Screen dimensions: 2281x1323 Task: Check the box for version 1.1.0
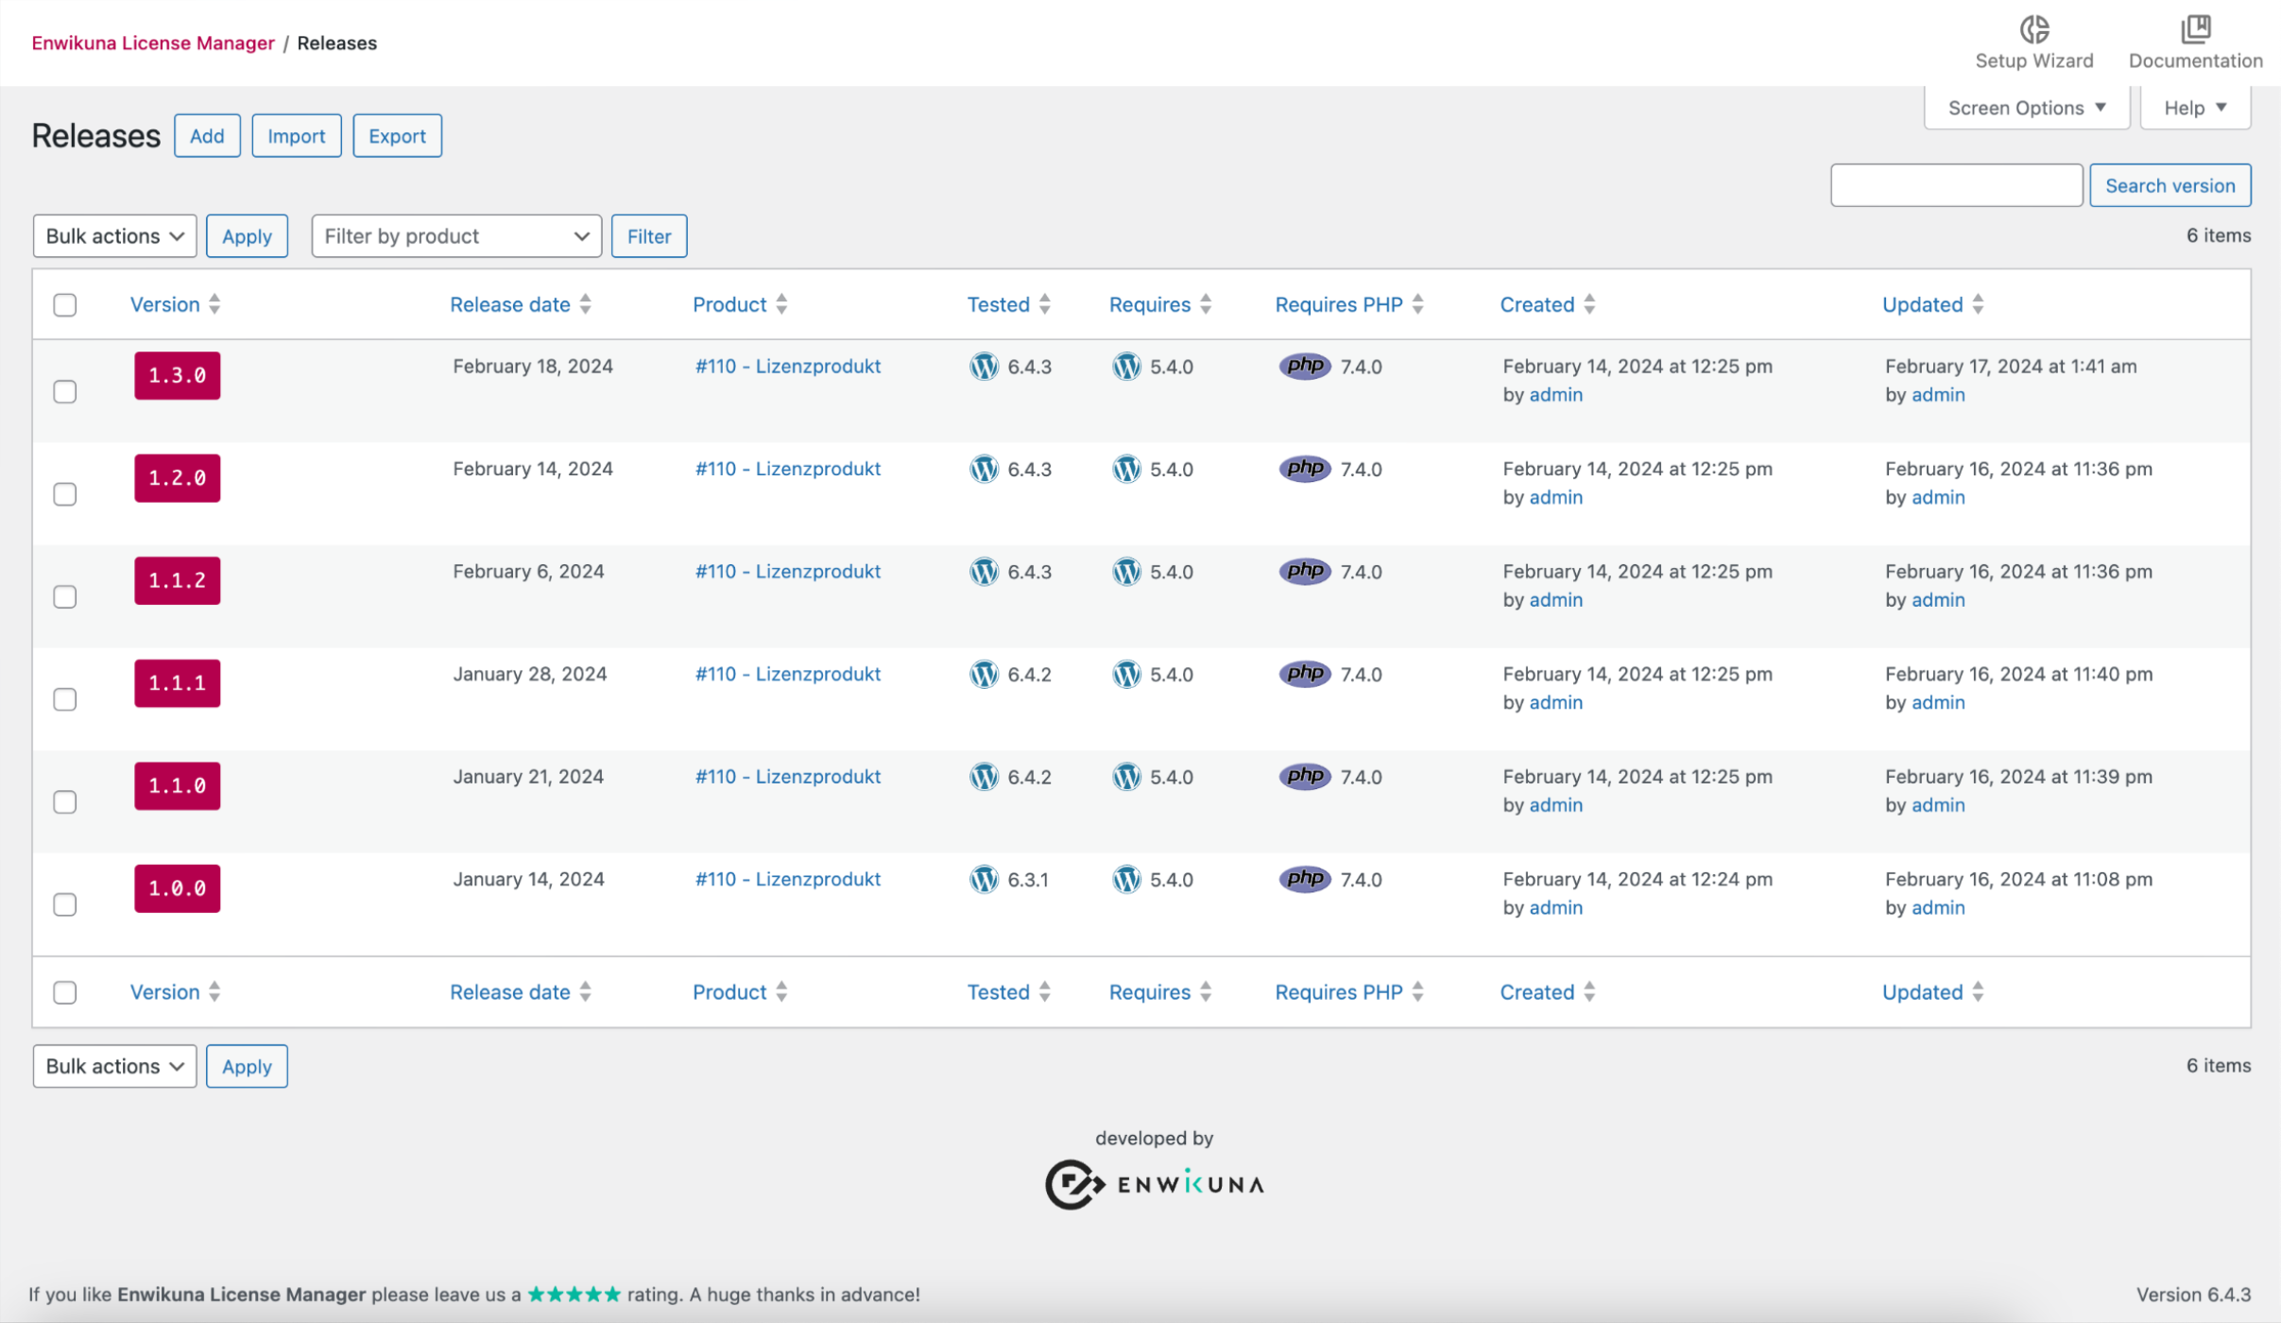65,802
